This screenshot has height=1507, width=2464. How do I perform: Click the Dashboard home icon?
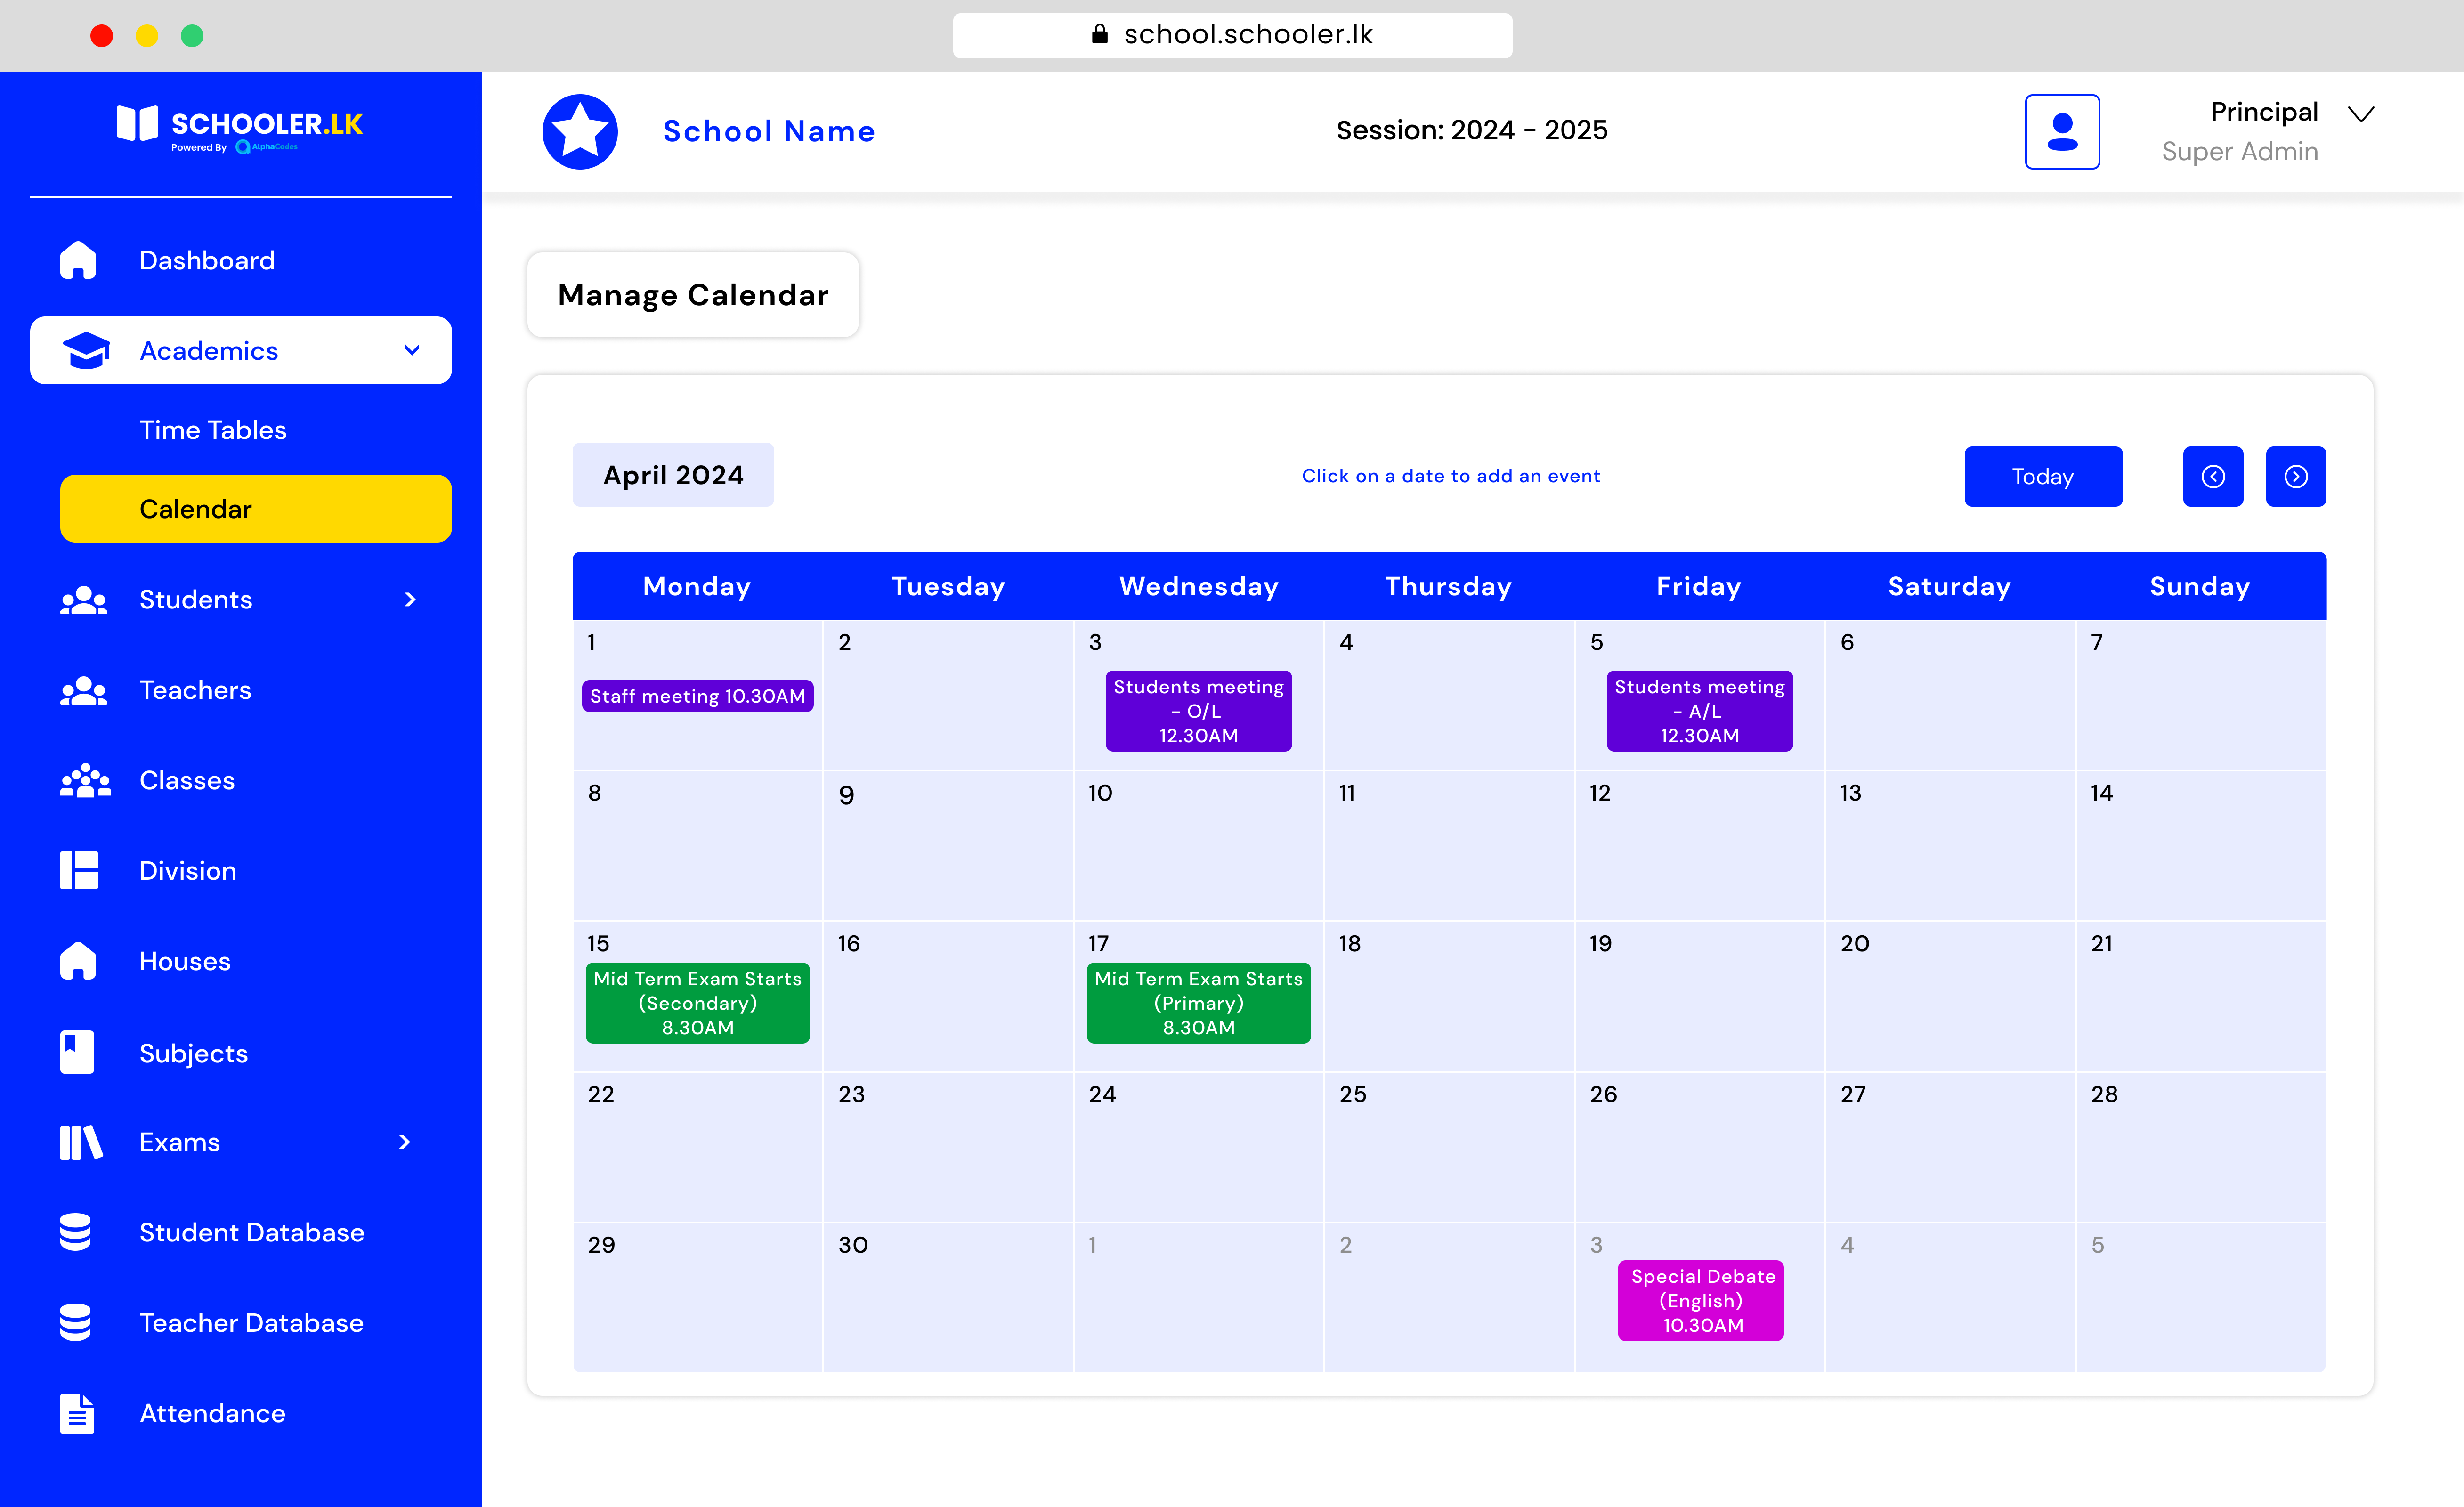point(78,260)
